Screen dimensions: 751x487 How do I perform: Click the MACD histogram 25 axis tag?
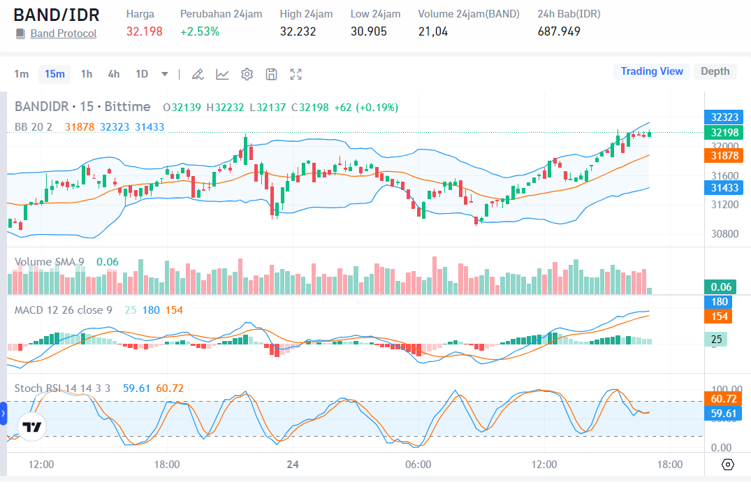click(x=716, y=340)
